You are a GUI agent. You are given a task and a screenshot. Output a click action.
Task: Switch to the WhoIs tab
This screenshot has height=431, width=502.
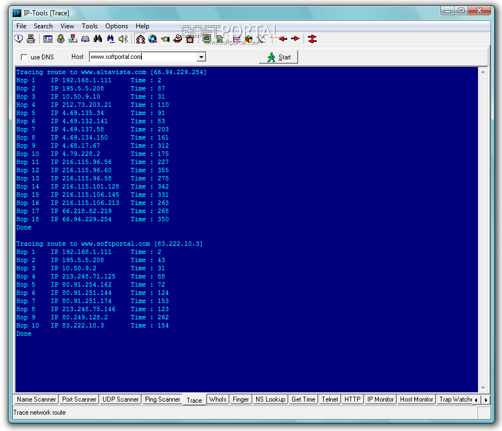click(217, 399)
